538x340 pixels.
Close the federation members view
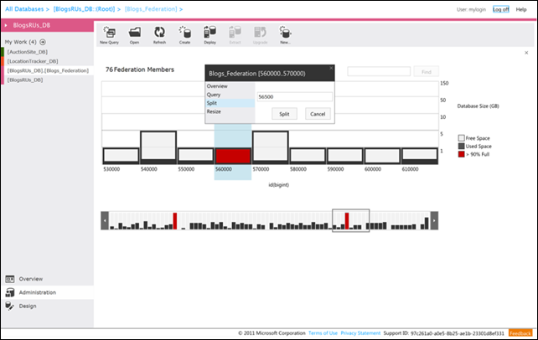tap(526, 53)
